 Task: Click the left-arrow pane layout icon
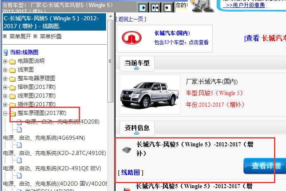pyautogui.click(x=167, y=8)
